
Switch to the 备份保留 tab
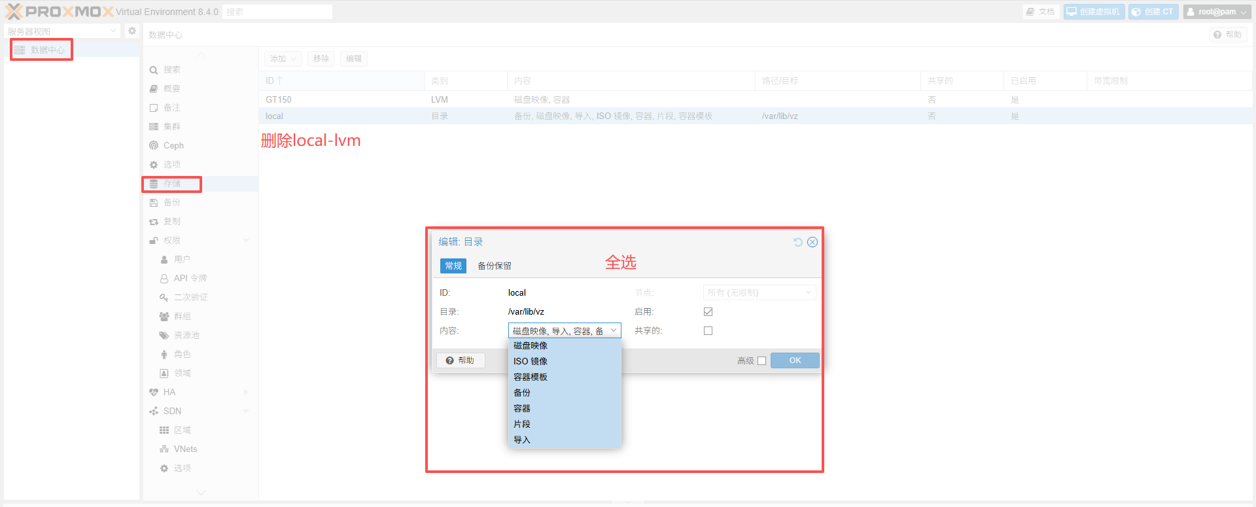(495, 266)
